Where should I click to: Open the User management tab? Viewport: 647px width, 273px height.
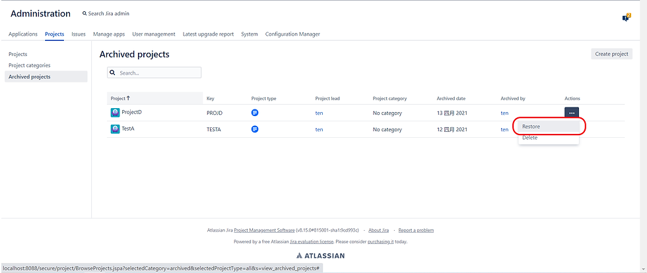pyautogui.click(x=153, y=34)
